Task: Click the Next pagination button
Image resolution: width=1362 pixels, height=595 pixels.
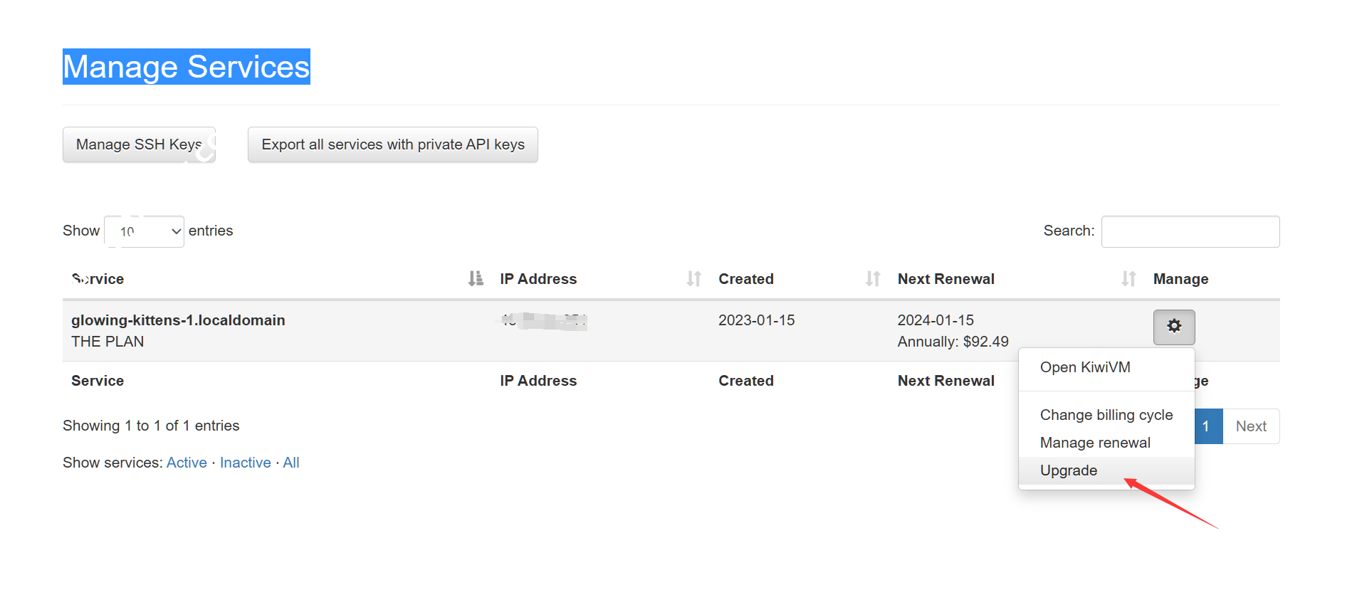Action: tap(1250, 426)
